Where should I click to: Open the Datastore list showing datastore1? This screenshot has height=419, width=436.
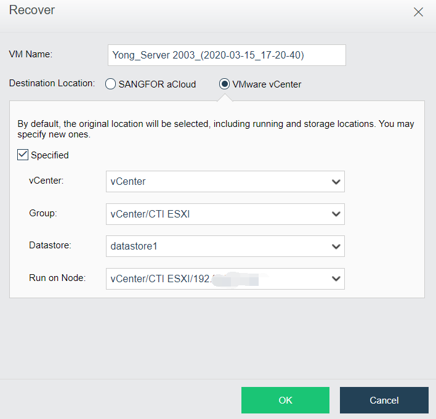tap(225, 246)
